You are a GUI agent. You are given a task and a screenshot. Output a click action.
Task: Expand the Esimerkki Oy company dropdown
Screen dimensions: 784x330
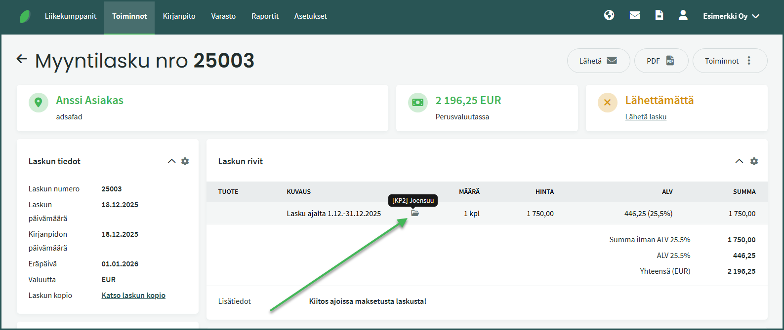click(x=731, y=16)
